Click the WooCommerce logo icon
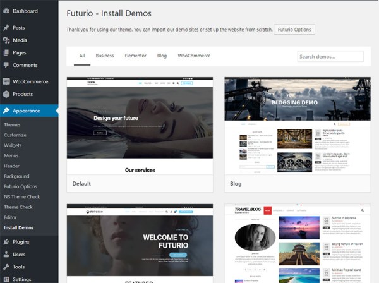 pos(6,81)
